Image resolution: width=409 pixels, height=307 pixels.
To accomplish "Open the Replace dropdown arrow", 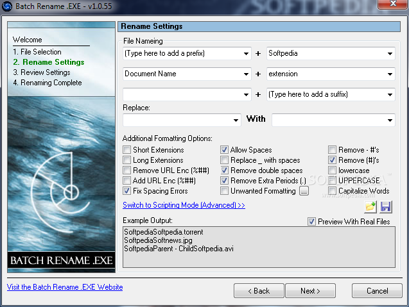I will [236, 120].
